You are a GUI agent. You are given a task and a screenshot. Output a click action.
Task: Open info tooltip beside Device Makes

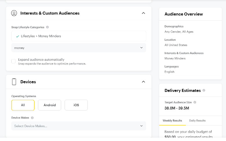click(x=32, y=118)
